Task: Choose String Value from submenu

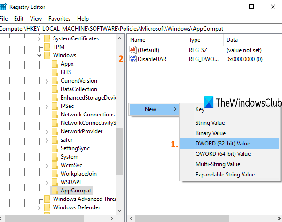Action: point(230,123)
